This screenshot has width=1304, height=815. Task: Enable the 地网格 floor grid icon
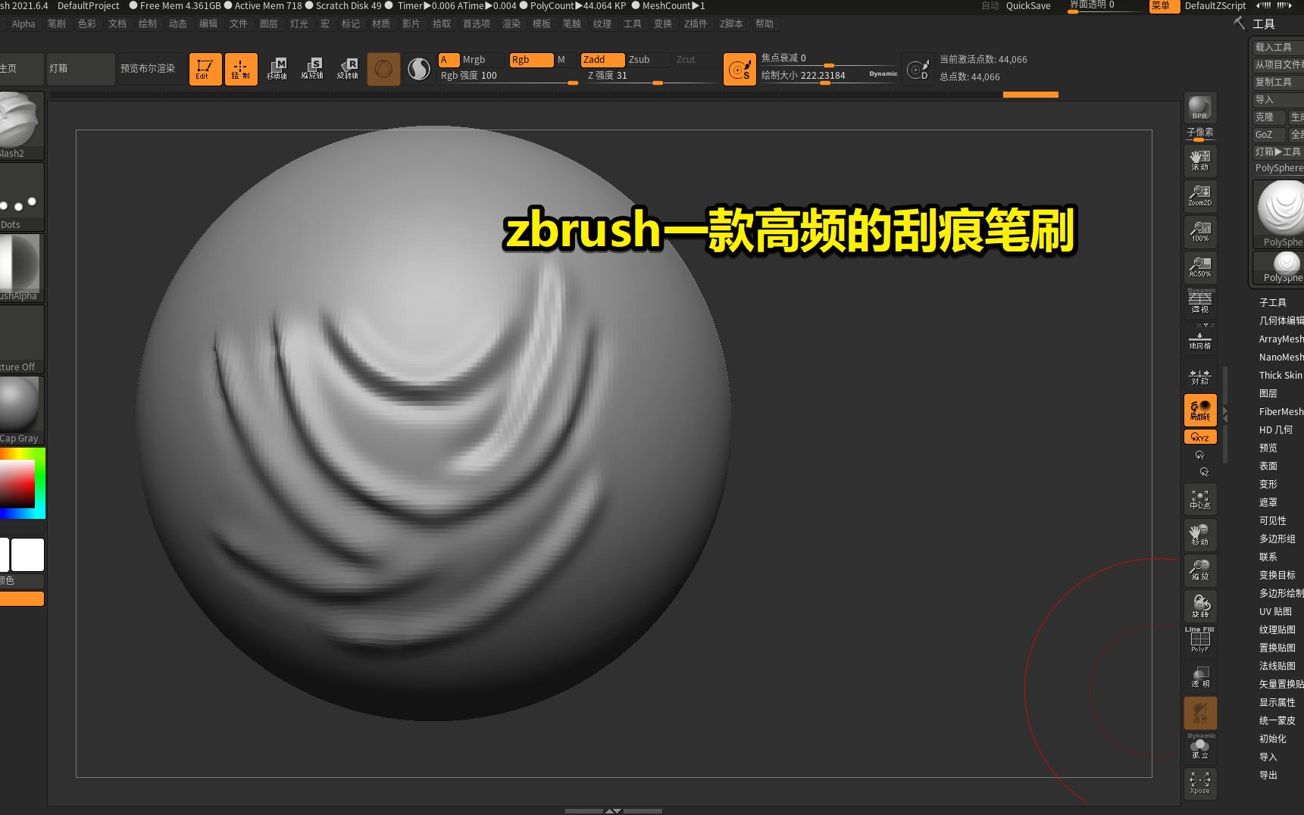[x=1199, y=339]
